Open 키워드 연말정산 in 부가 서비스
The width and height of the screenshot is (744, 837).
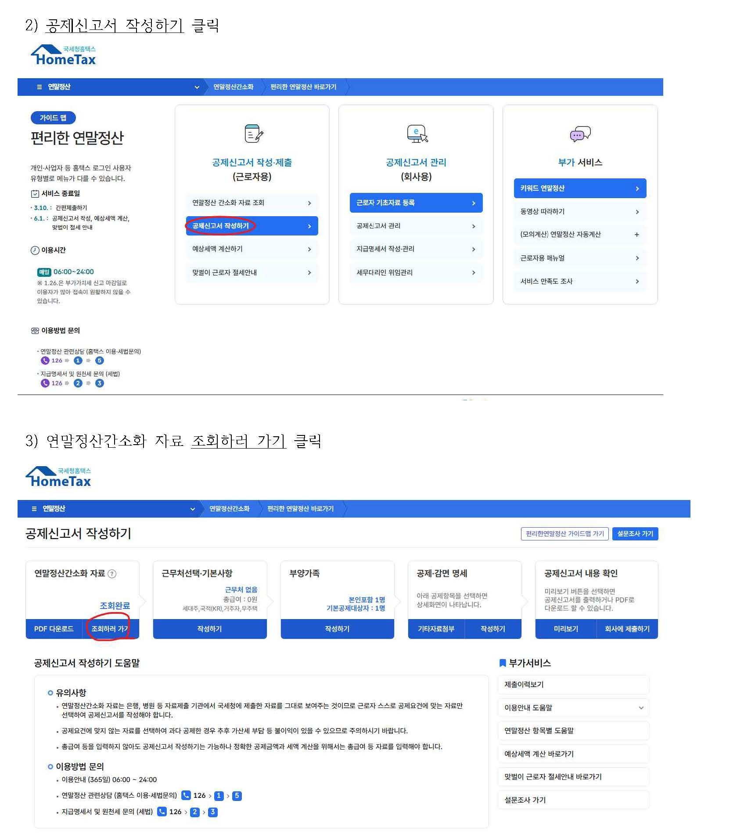[x=579, y=188]
